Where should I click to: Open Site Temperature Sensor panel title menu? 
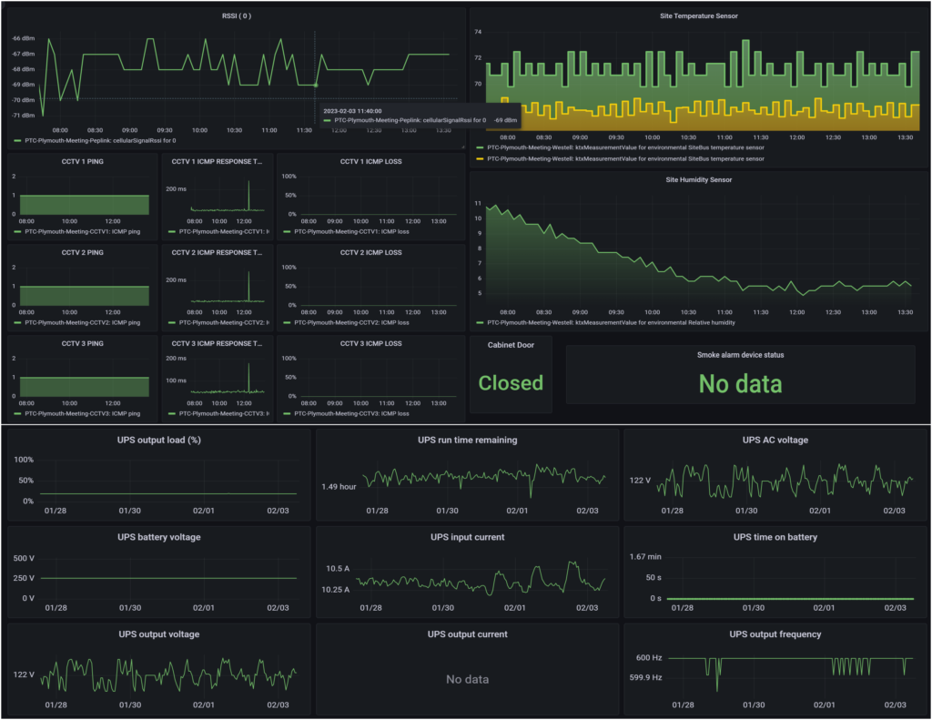coord(698,15)
